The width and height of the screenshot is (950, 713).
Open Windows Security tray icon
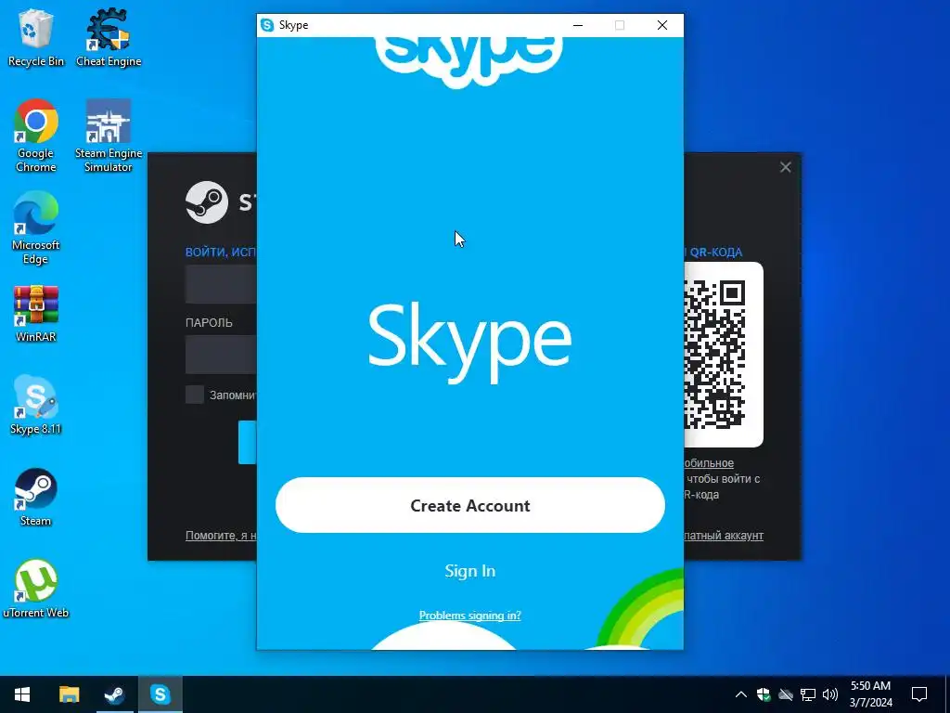point(764,694)
